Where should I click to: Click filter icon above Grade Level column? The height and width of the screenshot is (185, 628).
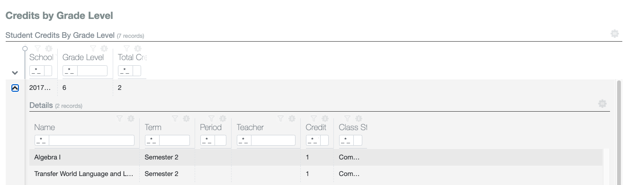(x=93, y=49)
